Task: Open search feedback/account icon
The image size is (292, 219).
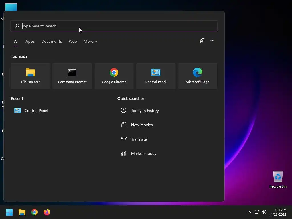Action: tap(202, 41)
